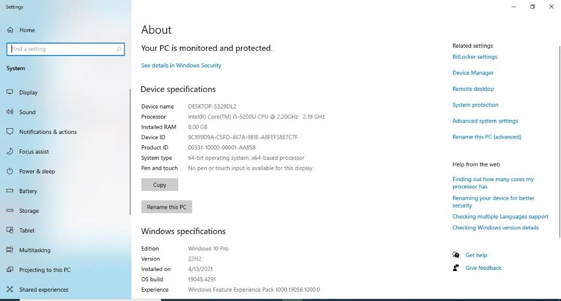This screenshot has height=301, width=561.
Task: Open Checking multiple Languages support link
Action: pos(500,216)
